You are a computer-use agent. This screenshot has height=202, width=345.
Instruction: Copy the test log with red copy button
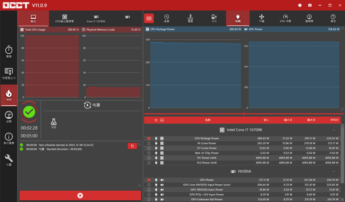[132, 146]
